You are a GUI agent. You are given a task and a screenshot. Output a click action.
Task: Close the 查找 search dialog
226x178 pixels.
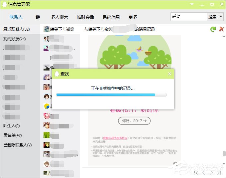169,74
